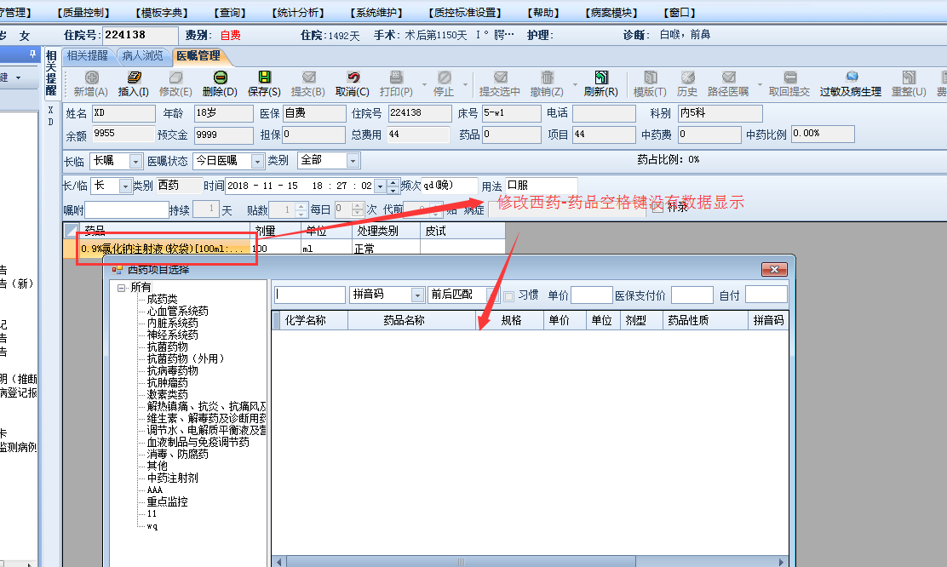The image size is (947, 567).
Task: Toggle the 习惯 checkbox in drug dialog
Action: tap(509, 296)
